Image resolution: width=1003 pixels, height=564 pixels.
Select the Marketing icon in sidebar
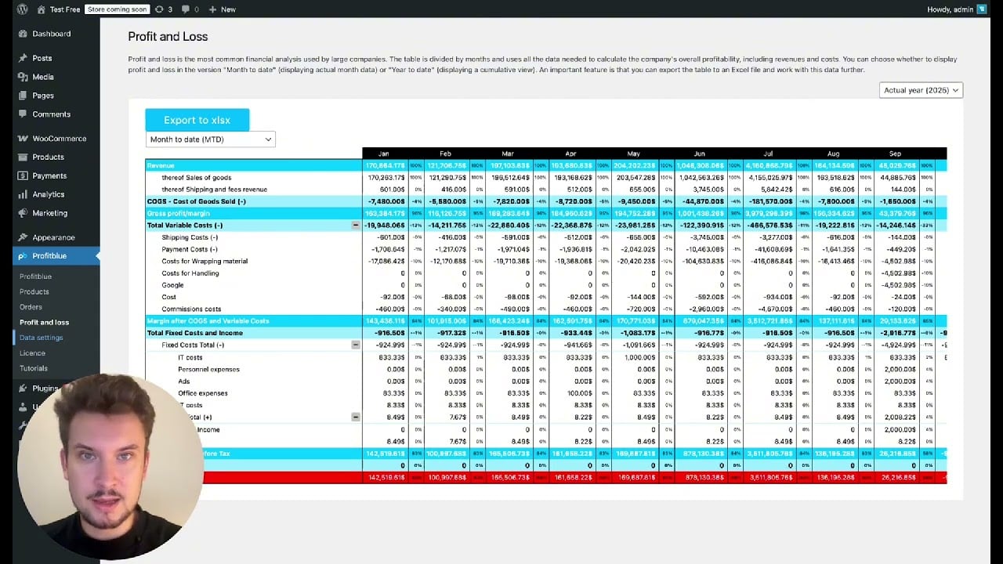pos(22,213)
